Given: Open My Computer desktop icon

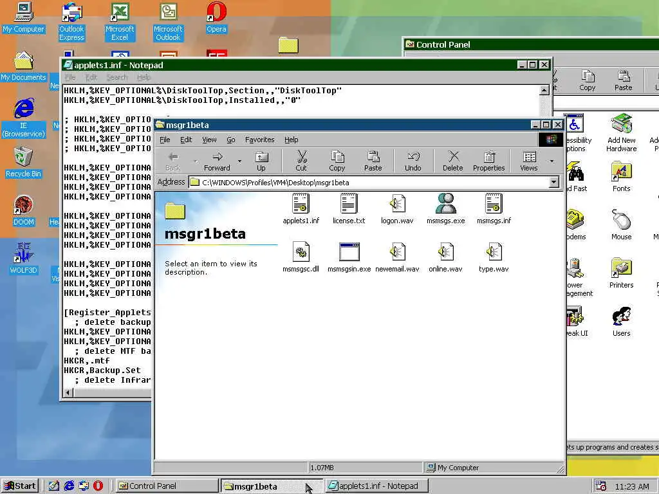Looking at the screenshot, I should (24, 17).
